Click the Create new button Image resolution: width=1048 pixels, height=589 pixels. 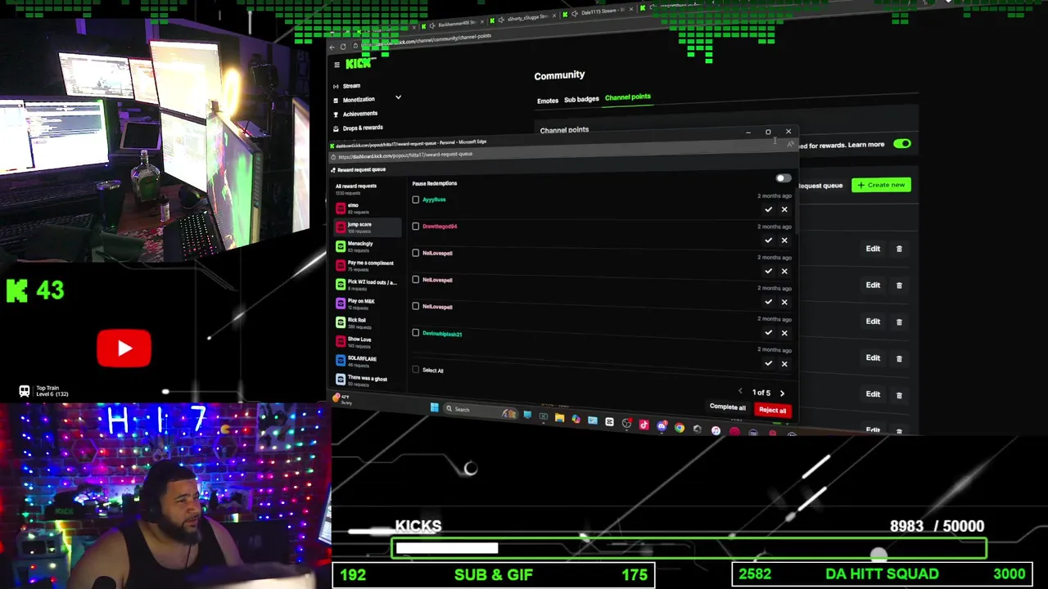881,185
